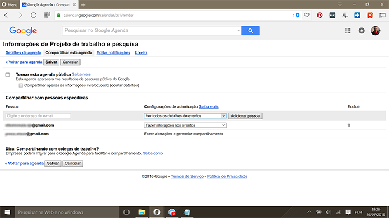The image size is (389, 218).
Task: Reload the current page
Action: point(34,15)
